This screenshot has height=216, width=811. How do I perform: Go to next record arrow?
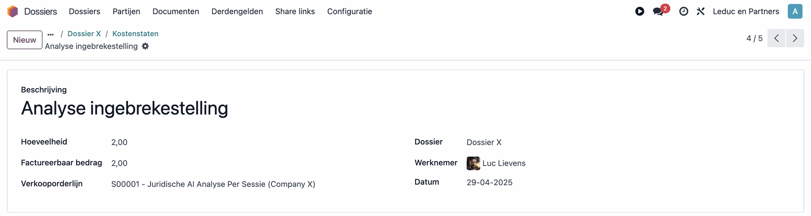(x=795, y=38)
